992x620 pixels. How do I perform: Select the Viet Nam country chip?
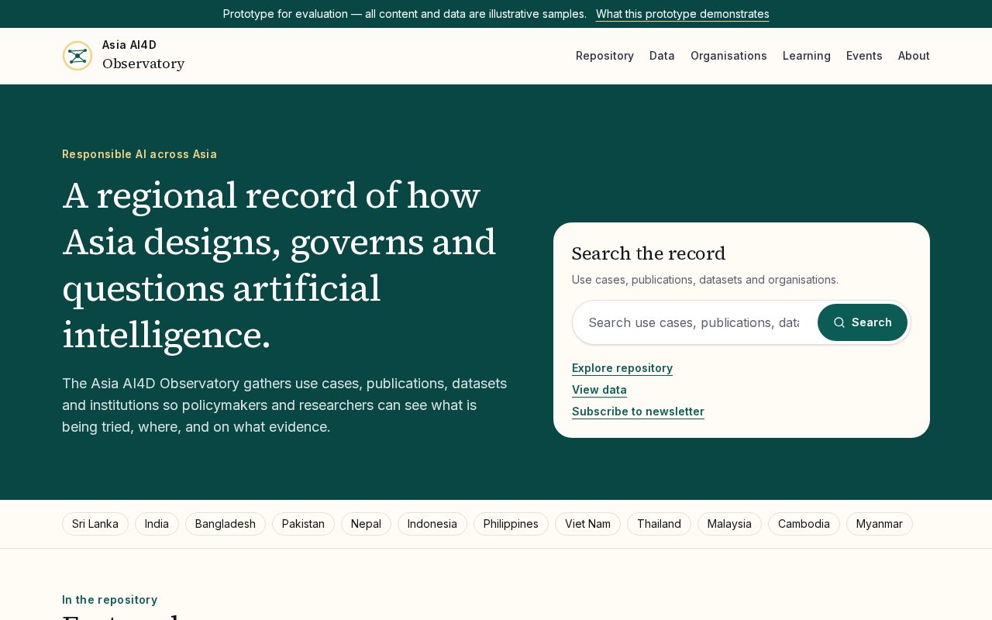[587, 524]
